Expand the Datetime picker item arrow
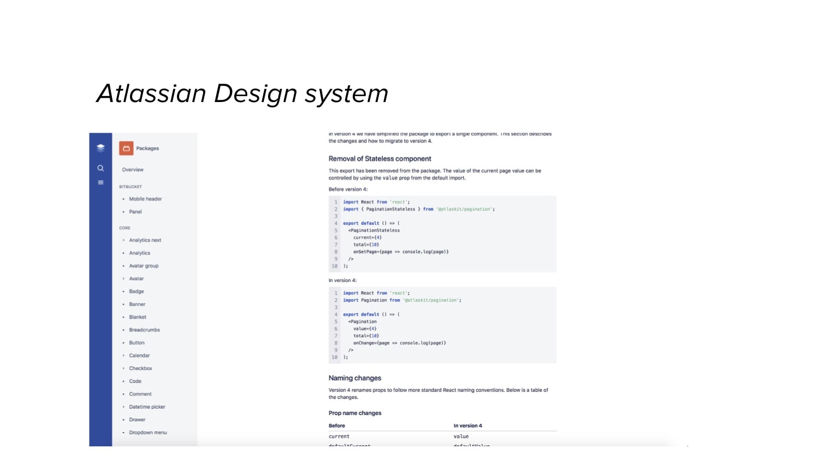This screenshot has width=819, height=460. click(x=123, y=407)
